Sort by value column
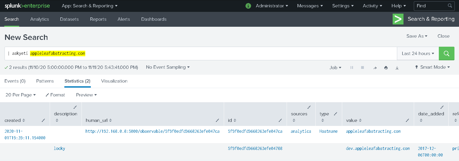The width and height of the screenshot is (459, 161). pyautogui.click(x=354, y=120)
